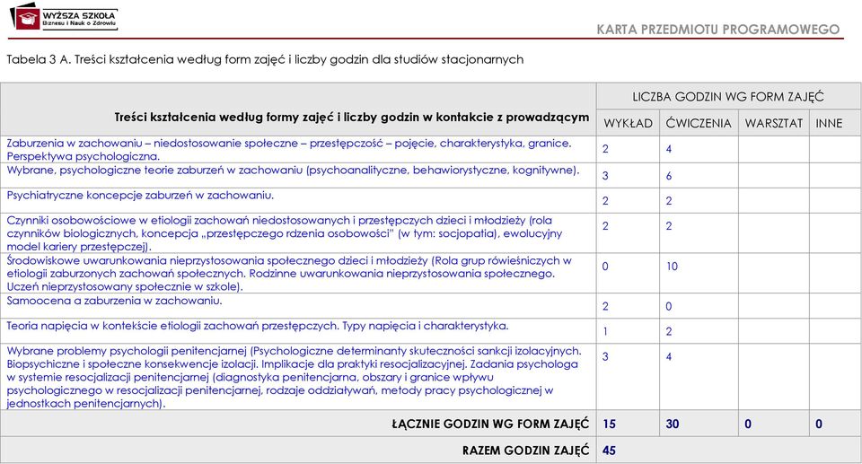Click the 'Tabela 3 A.' table caption
This screenshot has height=464, width=862.
point(265,59)
